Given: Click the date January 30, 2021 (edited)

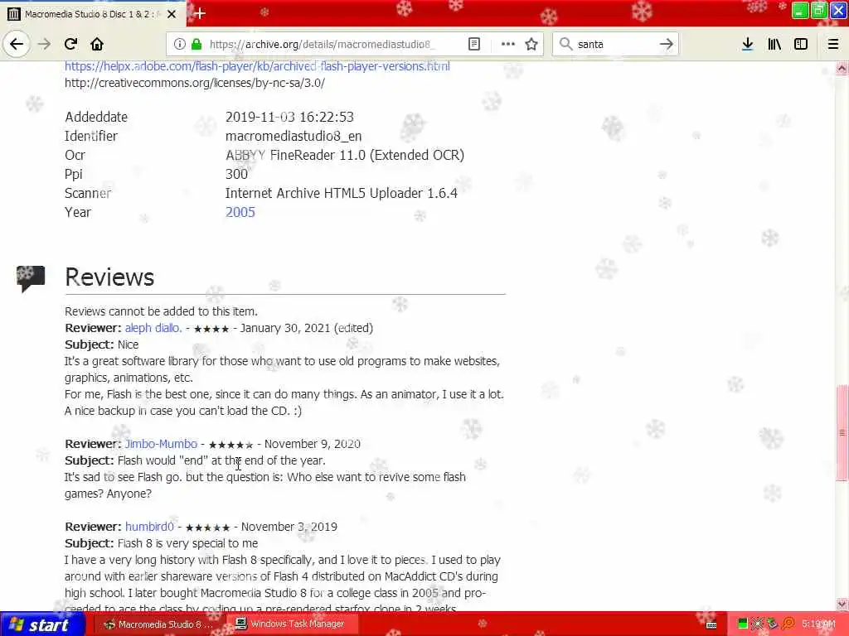Looking at the screenshot, I should [x=307, y=328].
